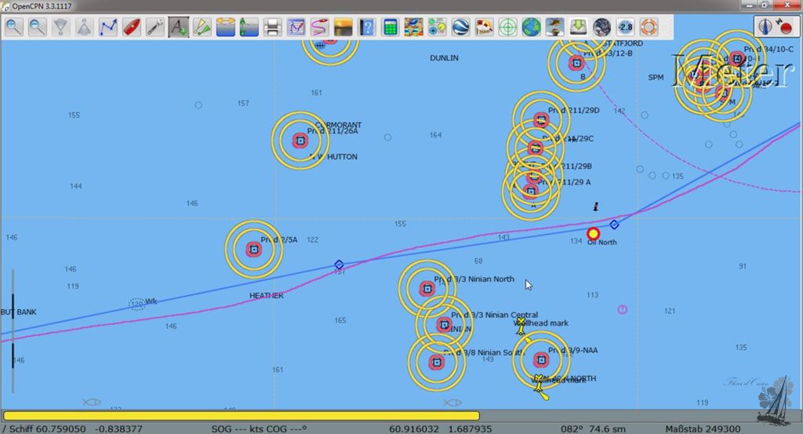Viewport: 803px width, 434px height.
Task: Select the route creation tool
Action: tap(108, 27)
